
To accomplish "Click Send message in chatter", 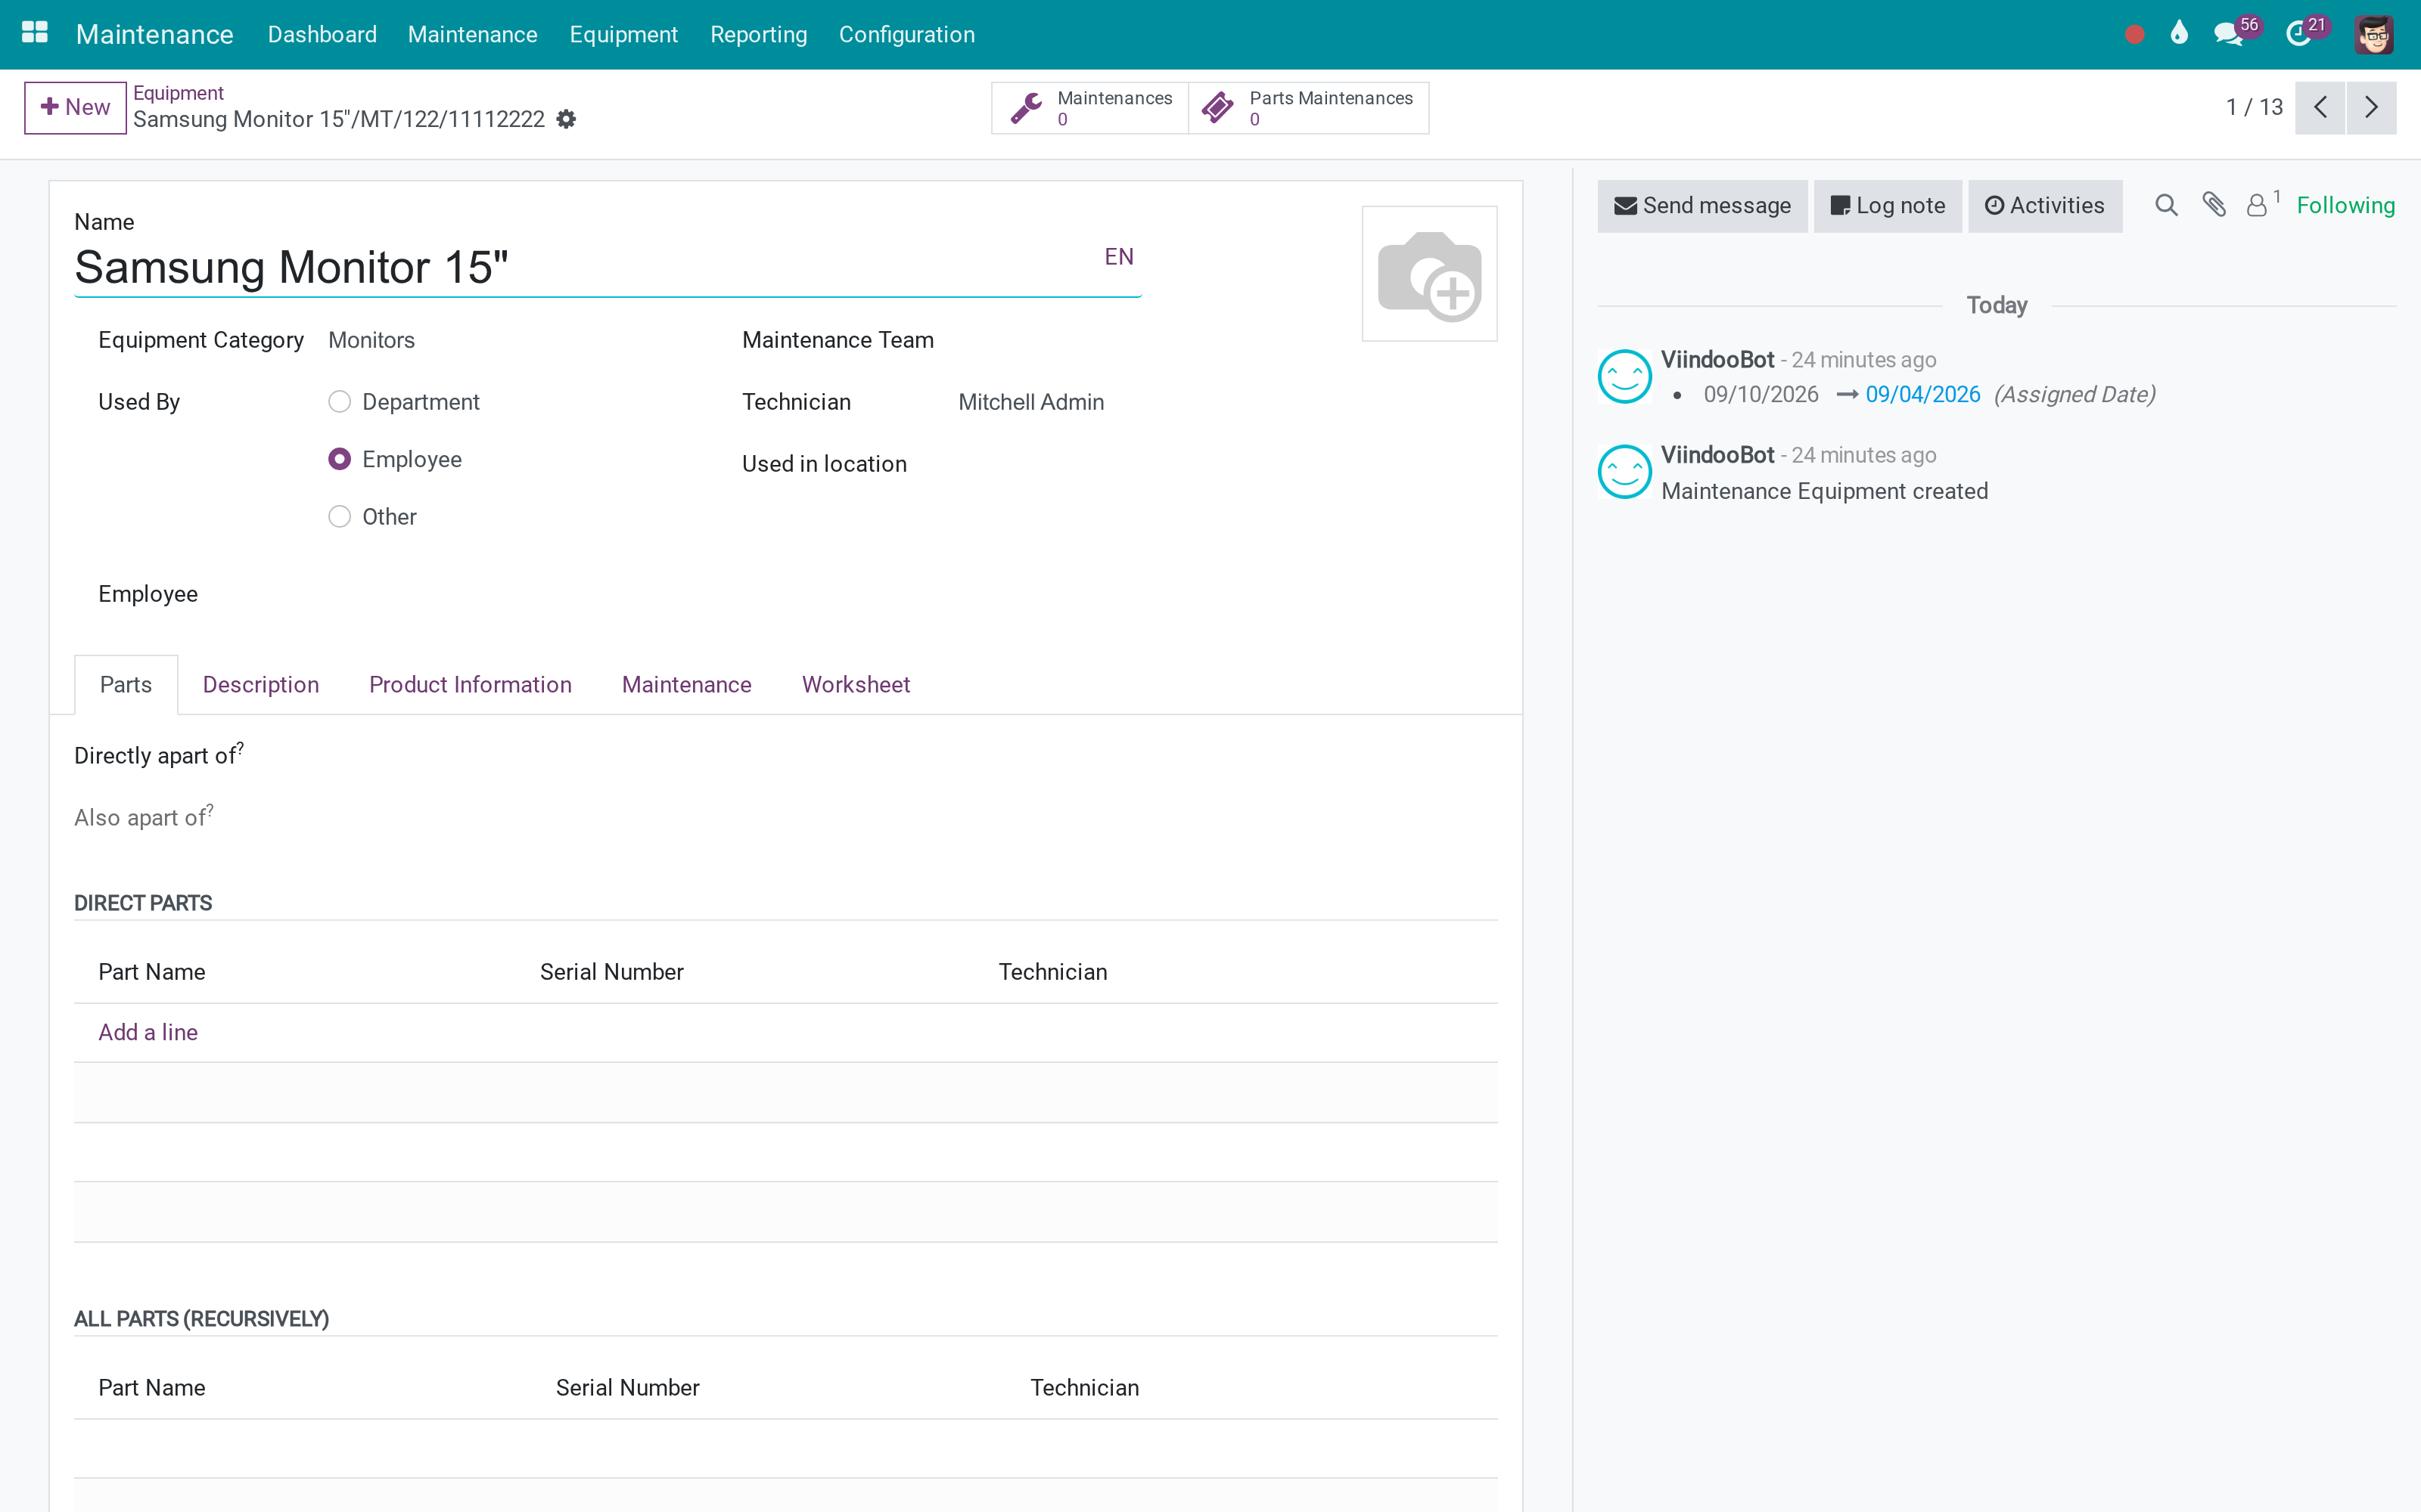I will tap(1703, 206).
